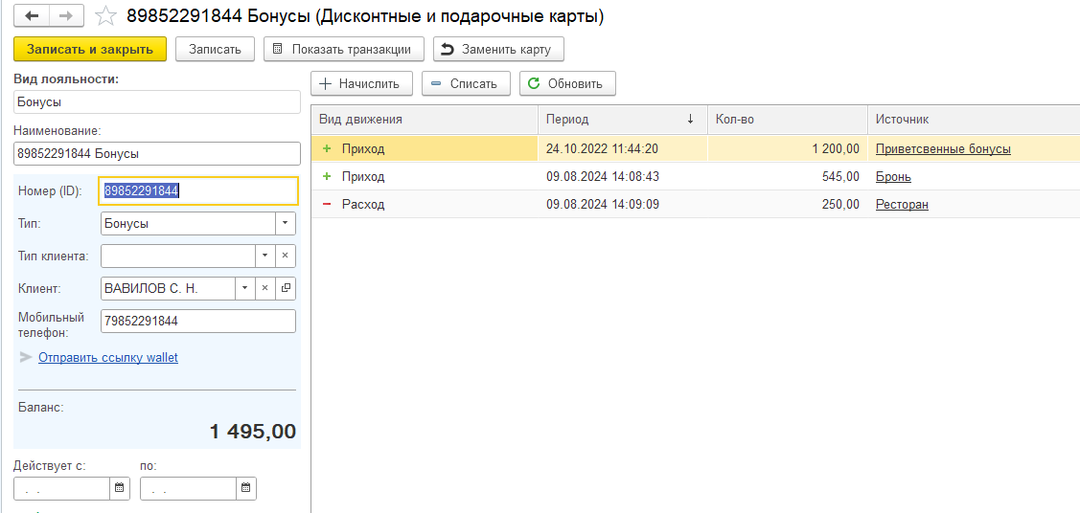Click the 'Вид движения' column header
Image resolution: width=1080 pixels, height=513 pixels.
423,120
